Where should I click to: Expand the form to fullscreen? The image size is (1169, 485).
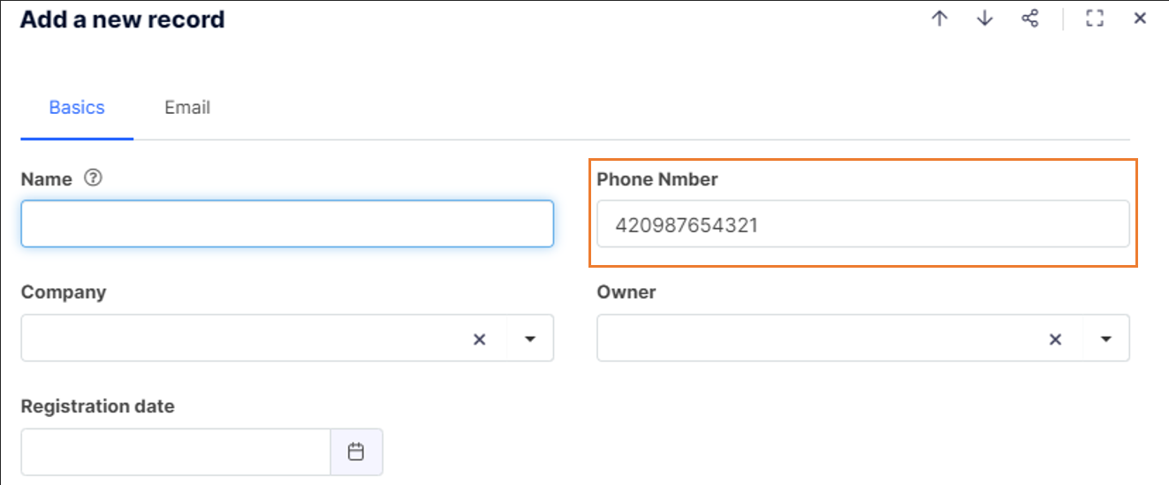pyautogui.click(x=1095, y=19)
